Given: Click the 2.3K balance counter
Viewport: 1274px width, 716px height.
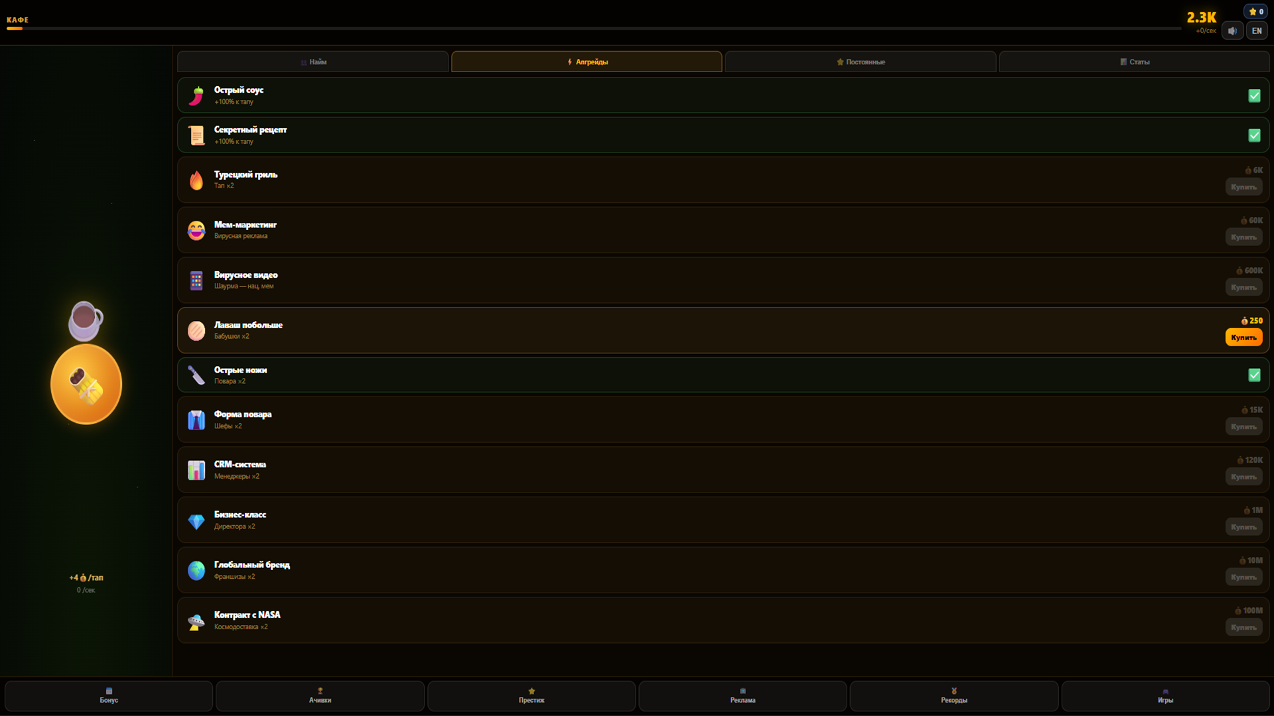Looking at the screenshot, I should [x=1201, y=17].
